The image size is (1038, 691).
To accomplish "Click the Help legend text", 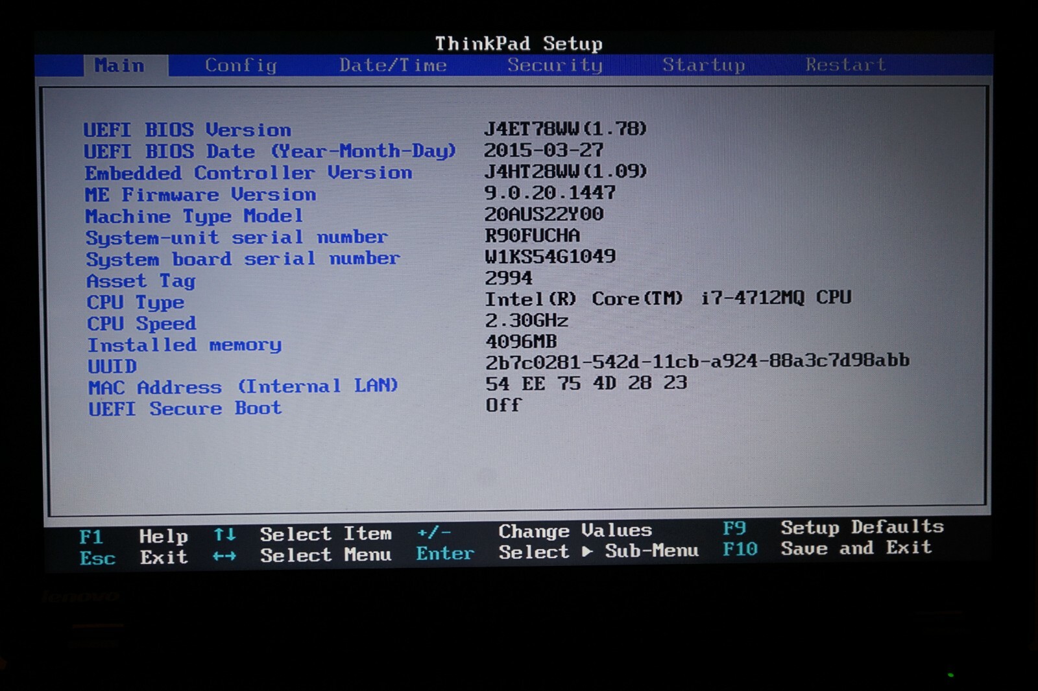I will (x=163, y=536).
